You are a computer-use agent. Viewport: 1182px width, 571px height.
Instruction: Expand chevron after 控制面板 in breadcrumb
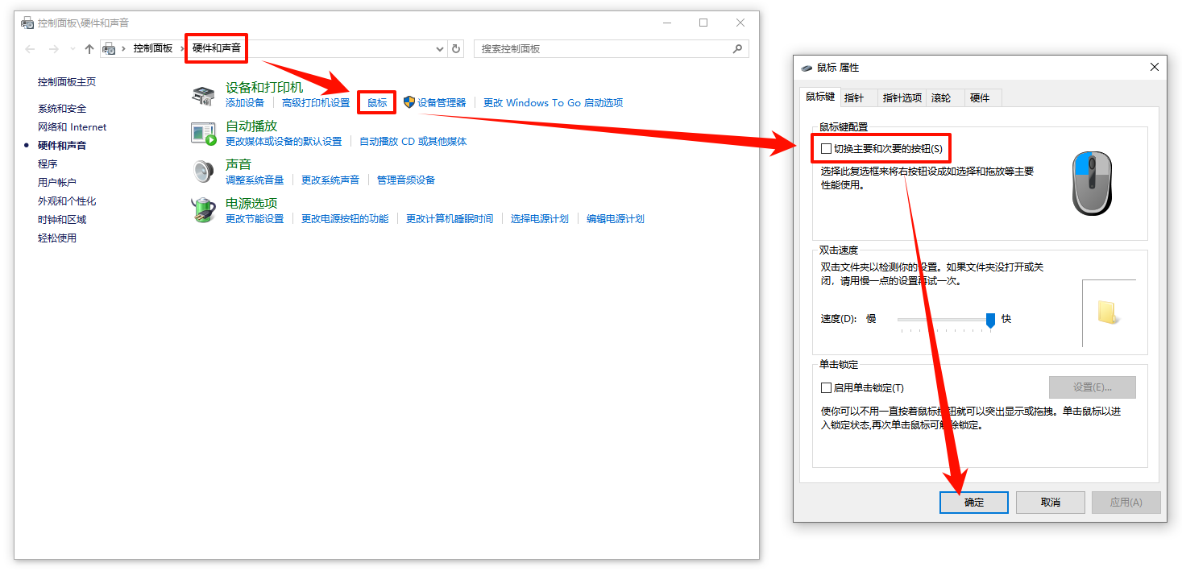(x=182, y=48)
